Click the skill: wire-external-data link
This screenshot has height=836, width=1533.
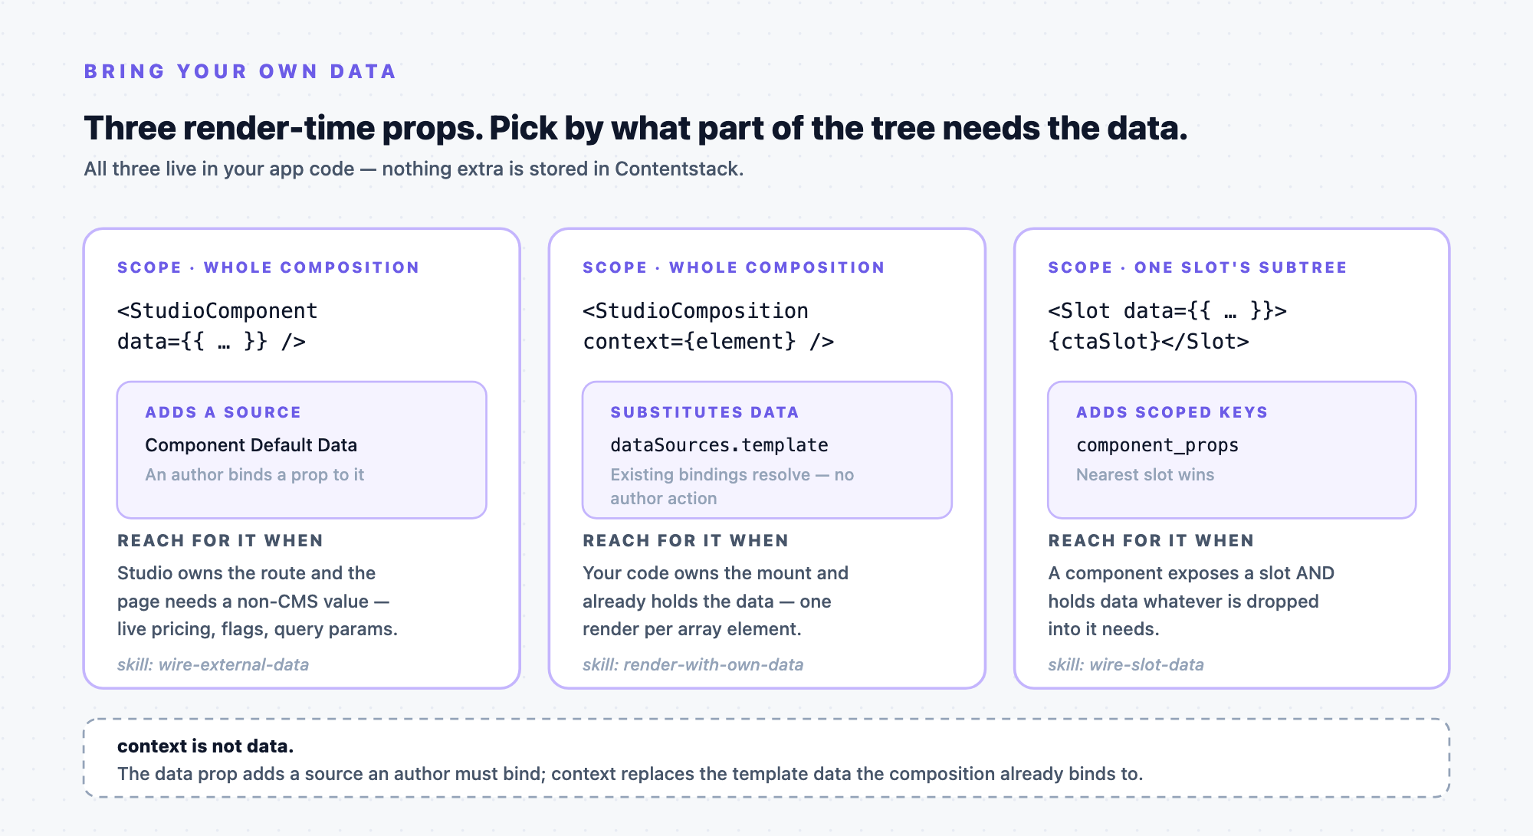click(213, 664)
